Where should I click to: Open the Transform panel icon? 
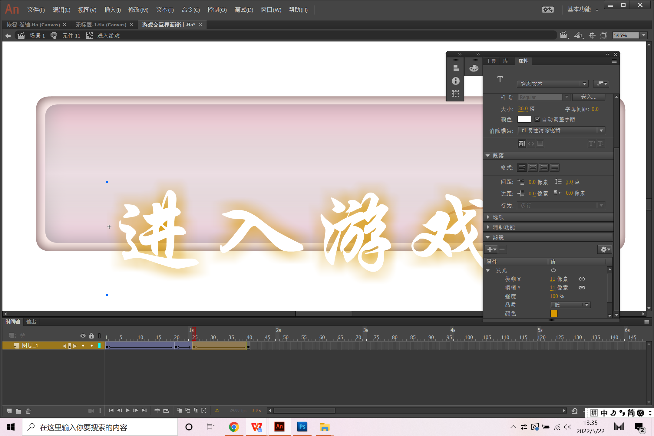[456, 94]
